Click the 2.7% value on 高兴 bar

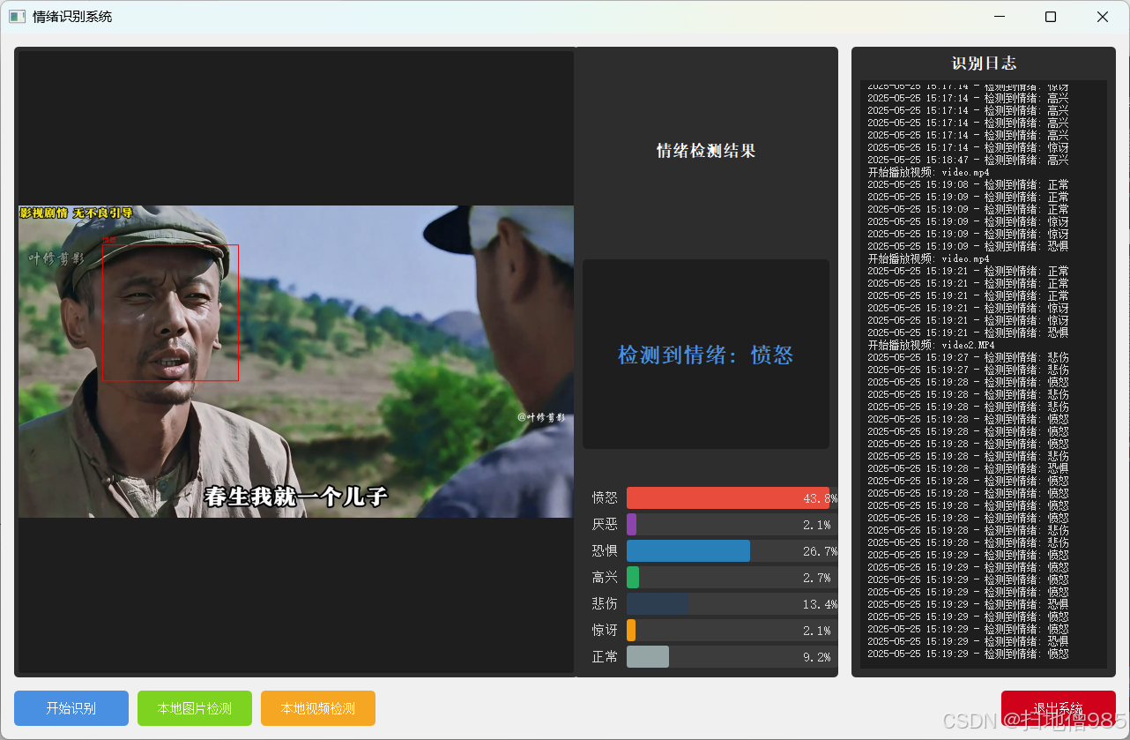pyautogui.click(x=817, y=578)
